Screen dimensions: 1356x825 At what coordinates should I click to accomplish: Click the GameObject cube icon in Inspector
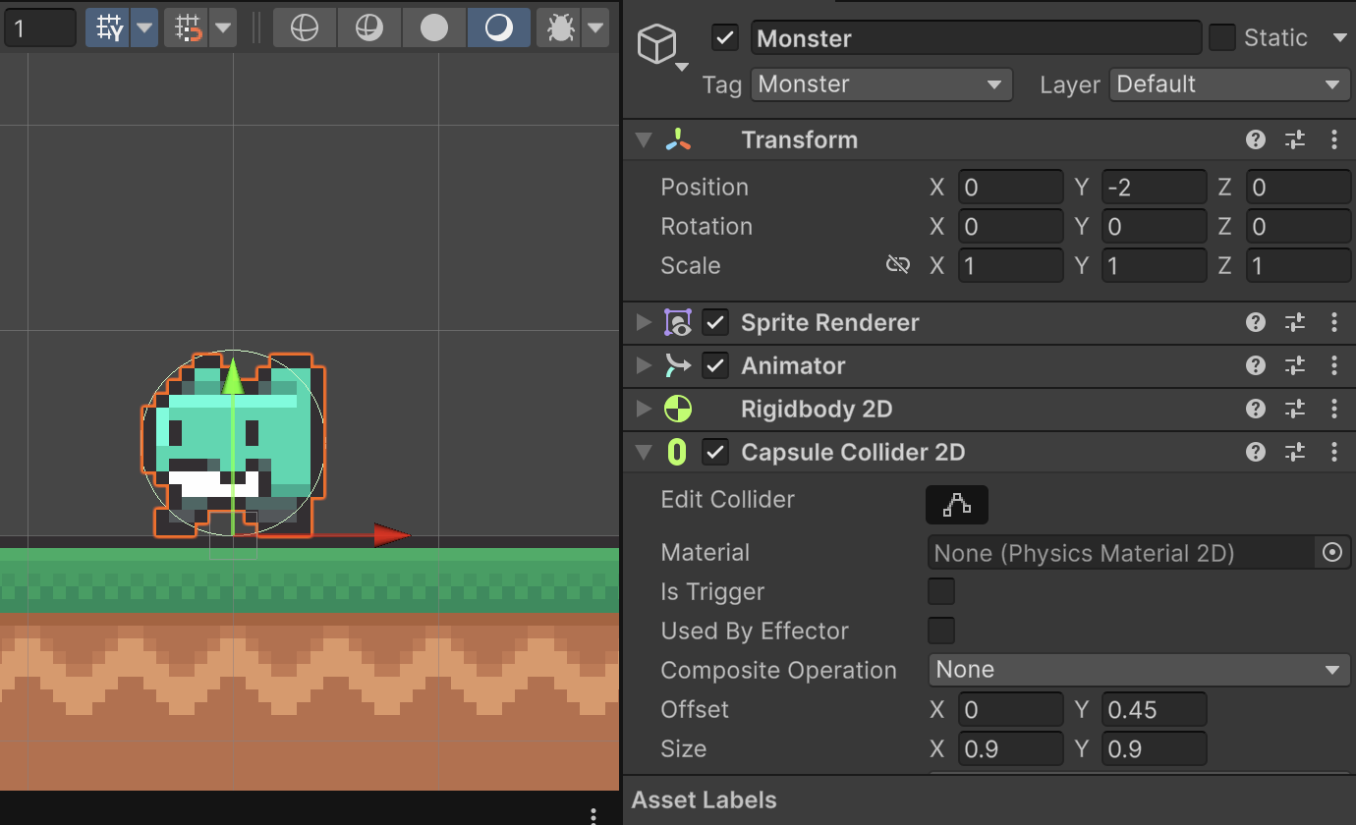click(657, 45)
